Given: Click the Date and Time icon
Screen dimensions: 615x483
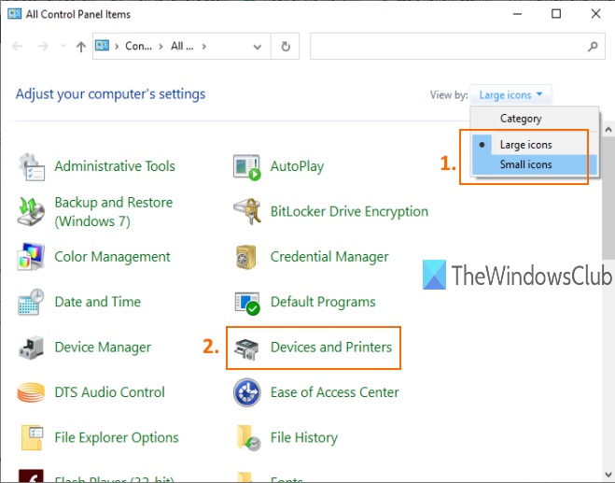Looking at the screenshot, I should tap(32, 302).
